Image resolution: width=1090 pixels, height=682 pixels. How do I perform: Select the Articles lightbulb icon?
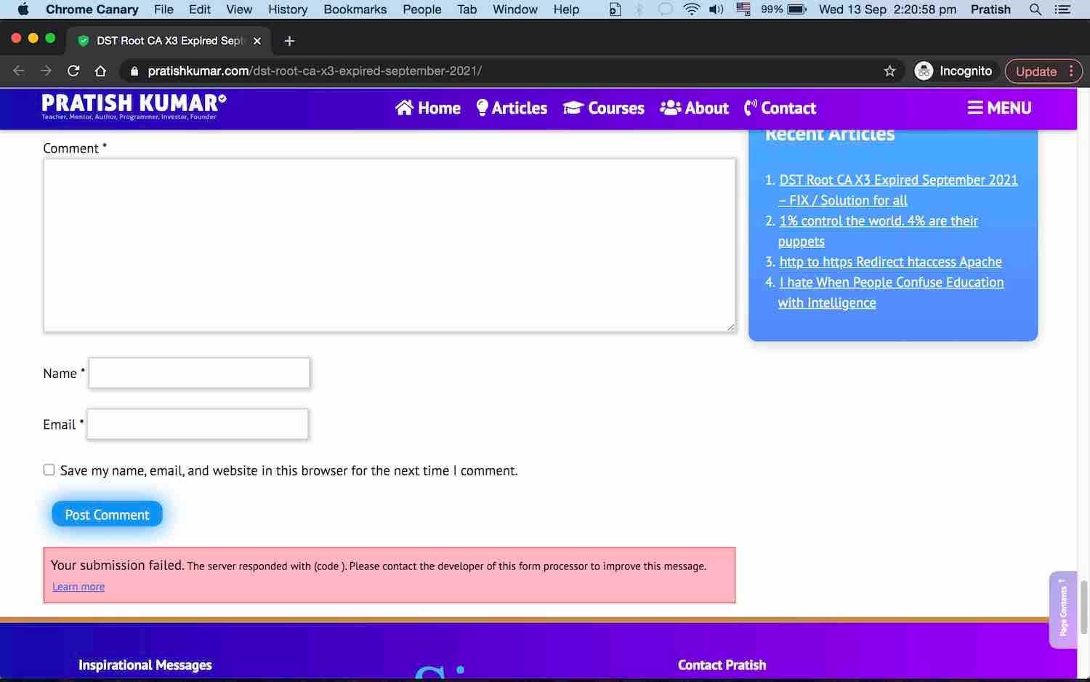tap(482, 107)
